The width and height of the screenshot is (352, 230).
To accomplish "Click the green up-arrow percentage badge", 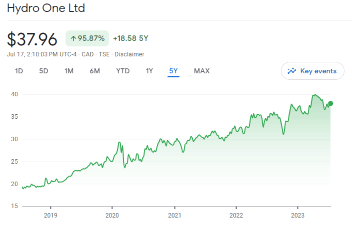I will point(87,38).
